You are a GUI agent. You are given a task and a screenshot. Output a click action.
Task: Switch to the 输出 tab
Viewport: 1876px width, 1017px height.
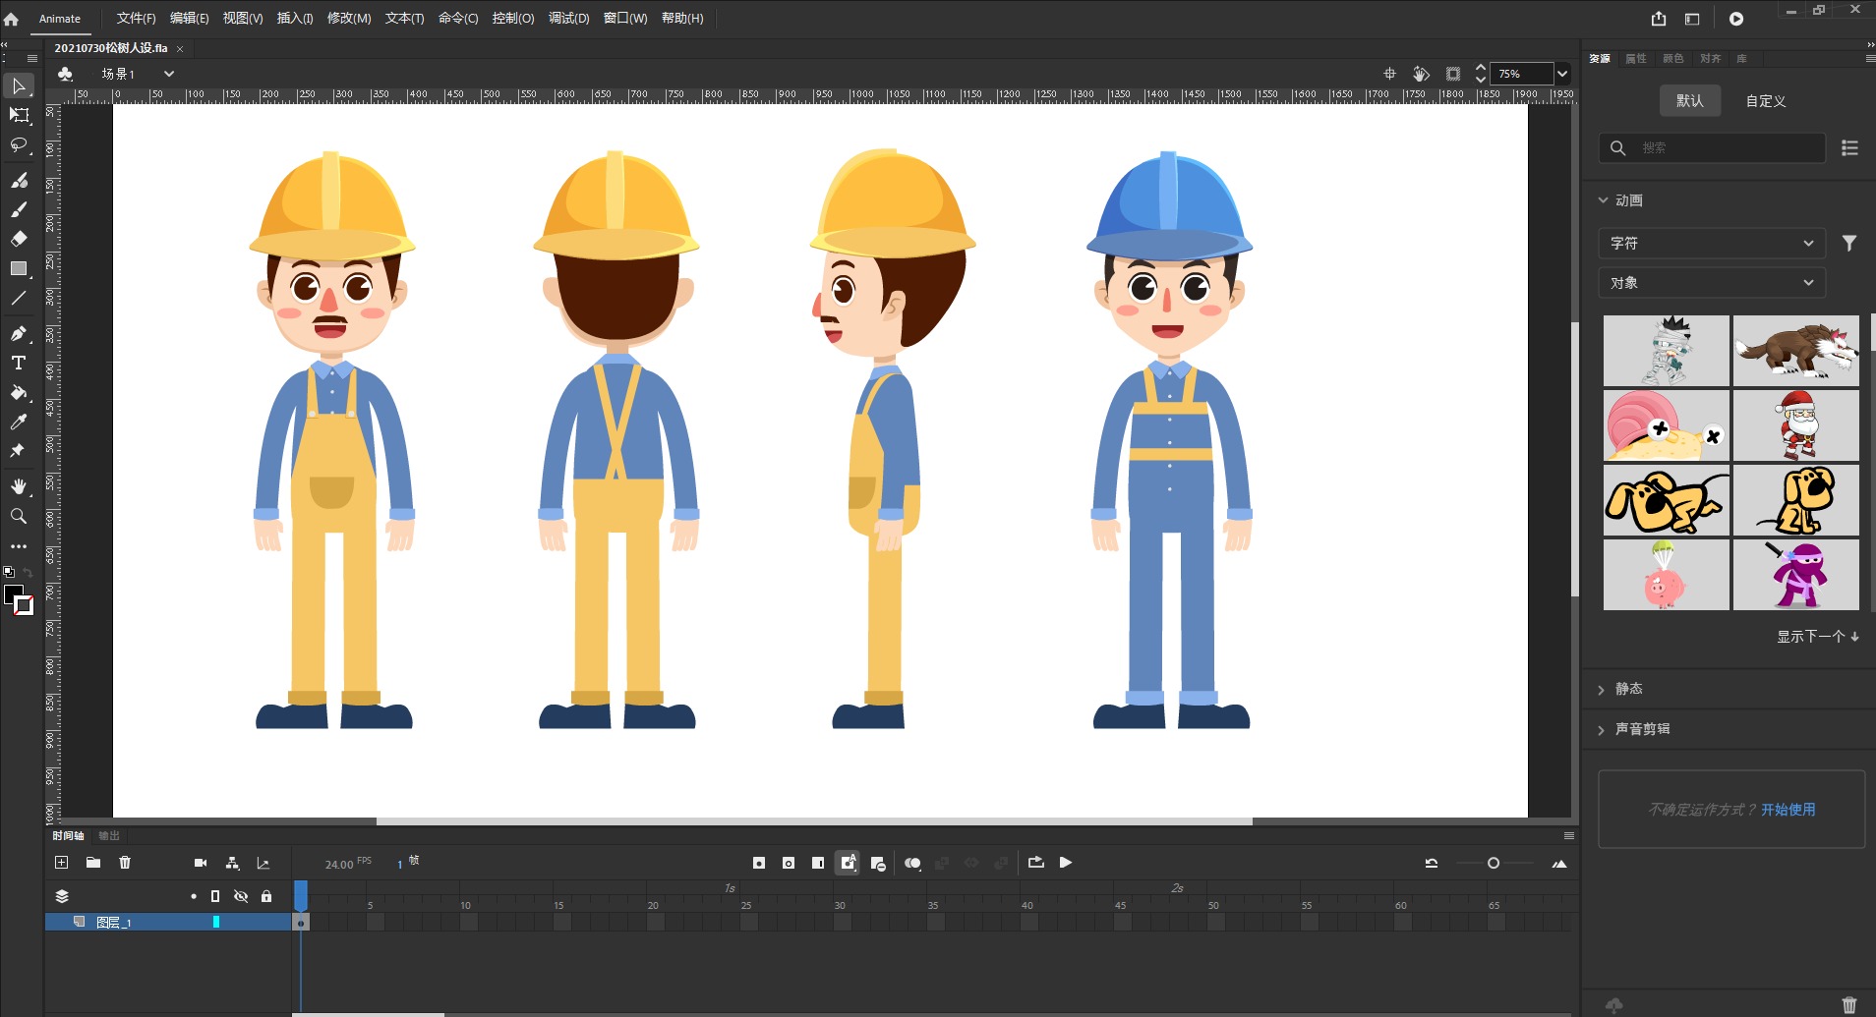pos(109,836)
